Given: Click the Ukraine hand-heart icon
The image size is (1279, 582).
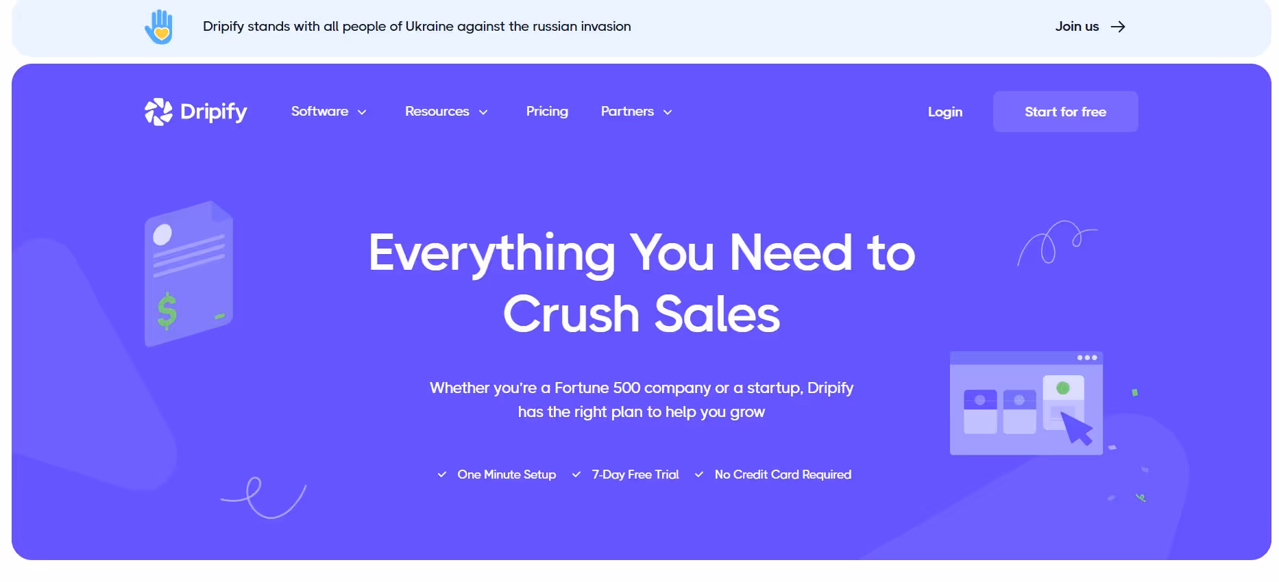Looking at the screenshot, I should point(159,27).
